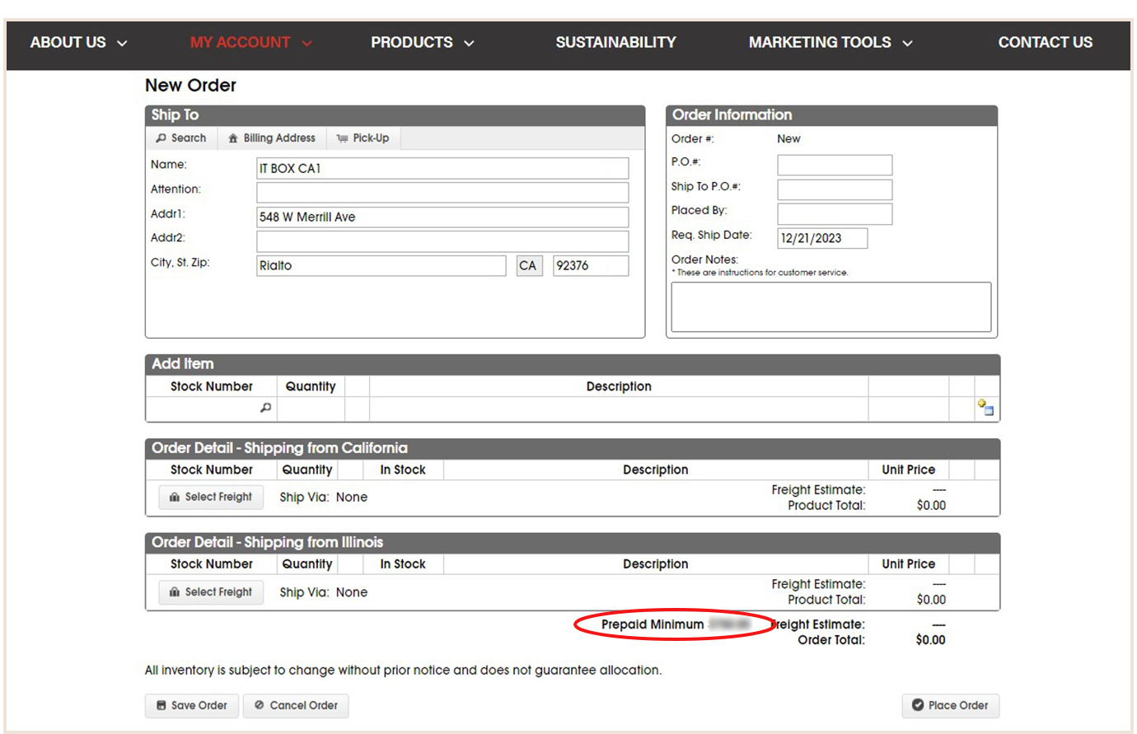1137x734 pixels.
Task: Click the freight icon on California's Select Freight button
Action: pos(175,497)
